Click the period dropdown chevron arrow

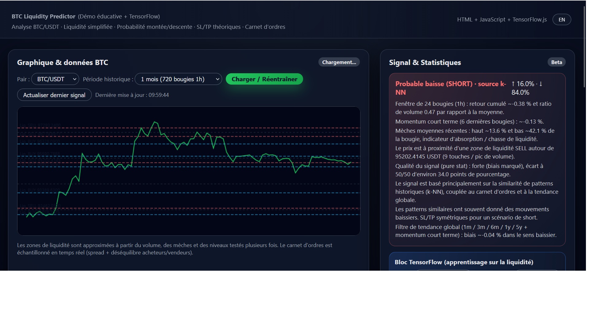pyautogui.click(x=218, y=79)
